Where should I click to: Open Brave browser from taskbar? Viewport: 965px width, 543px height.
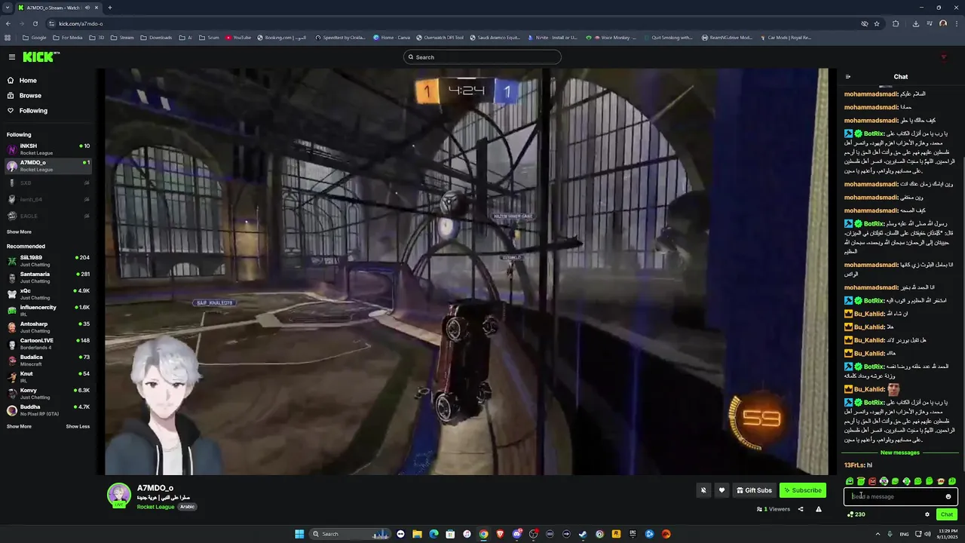tap(500, 534)
